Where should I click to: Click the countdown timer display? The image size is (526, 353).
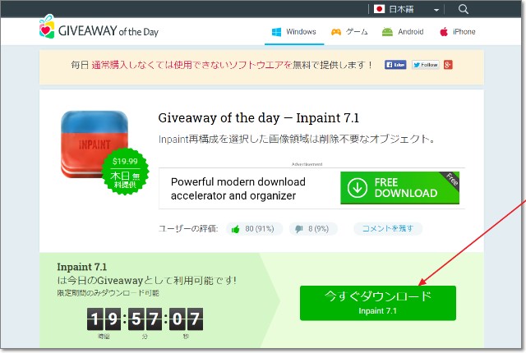[x=145, y=319]
